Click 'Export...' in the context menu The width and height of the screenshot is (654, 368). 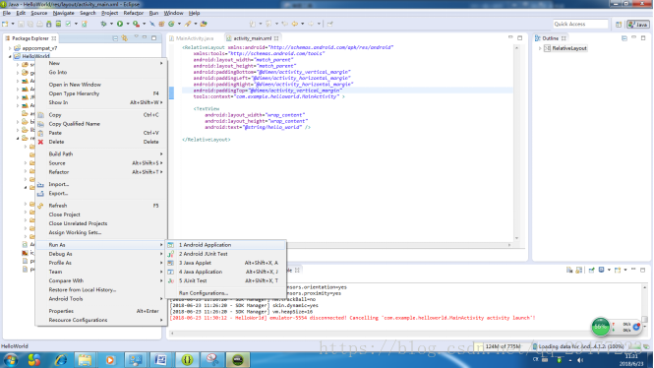(101, 193)
